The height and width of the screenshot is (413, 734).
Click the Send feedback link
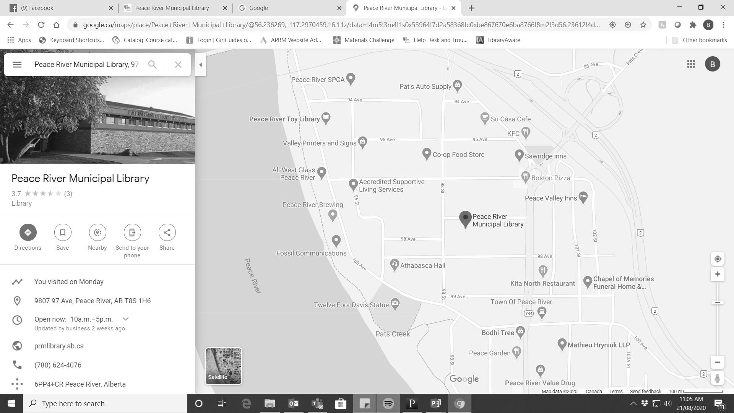pos(645,391)
